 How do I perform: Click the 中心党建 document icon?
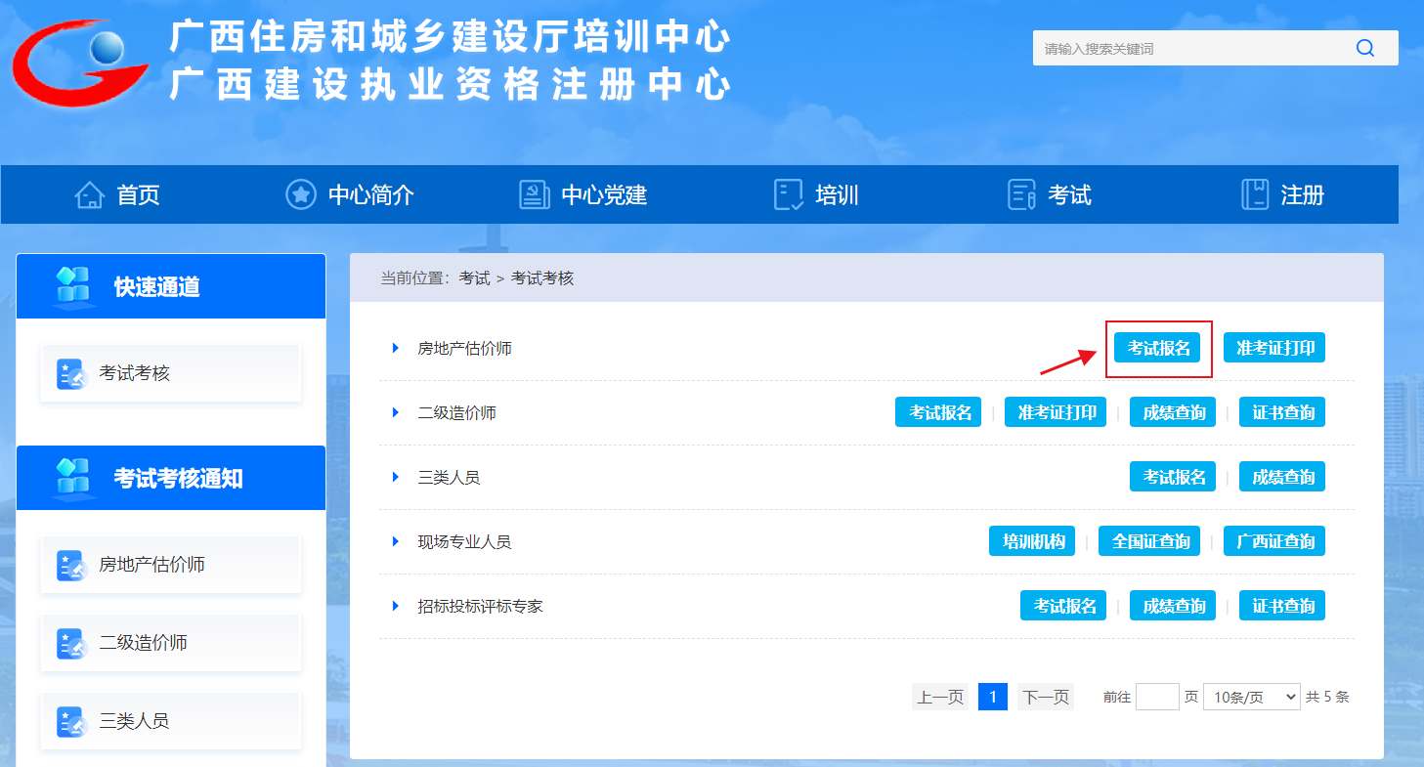[x=534, y=194]
